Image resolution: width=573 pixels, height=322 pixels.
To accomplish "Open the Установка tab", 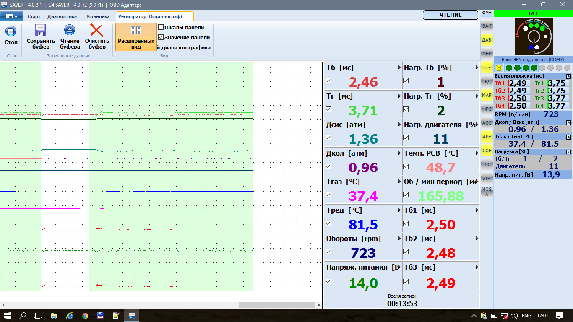I will 98,16.
